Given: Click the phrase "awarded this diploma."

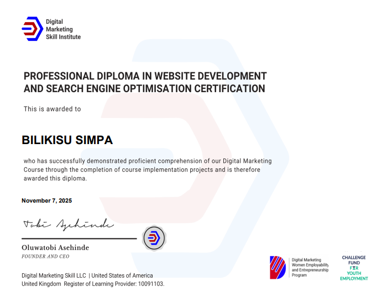Looking at the screenshot, I should click(55, 178).
